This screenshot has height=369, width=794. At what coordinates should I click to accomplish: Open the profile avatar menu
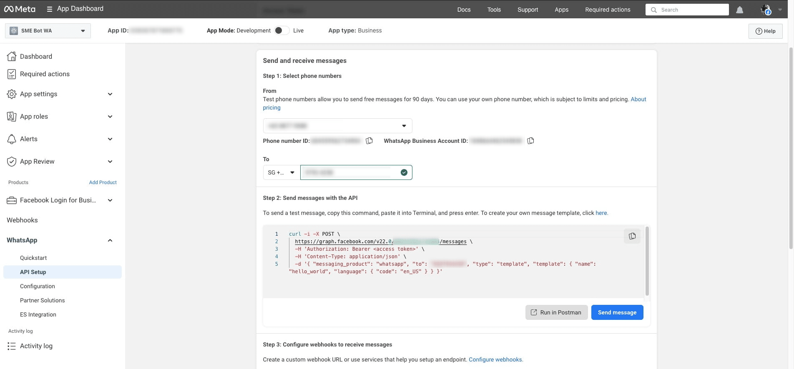(x=766, y=10)
